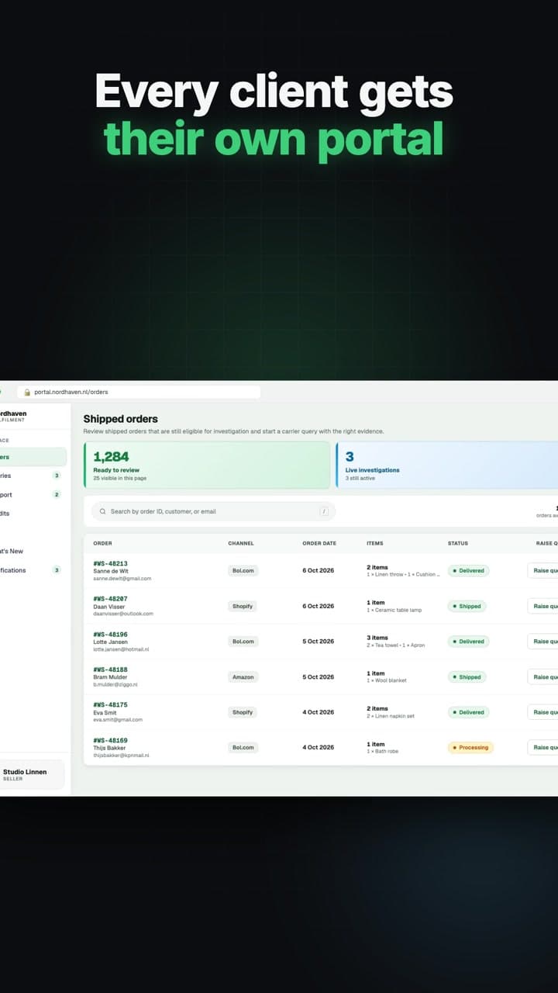Click email daanvisser@outlook.com
The height and width of the screenshot is (993, 558).
[123, 614]
